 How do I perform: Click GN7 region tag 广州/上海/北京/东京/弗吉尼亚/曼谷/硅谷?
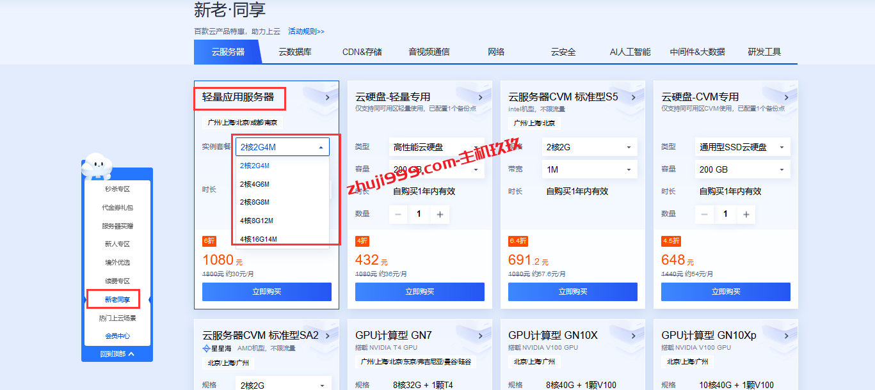[416, 362]
